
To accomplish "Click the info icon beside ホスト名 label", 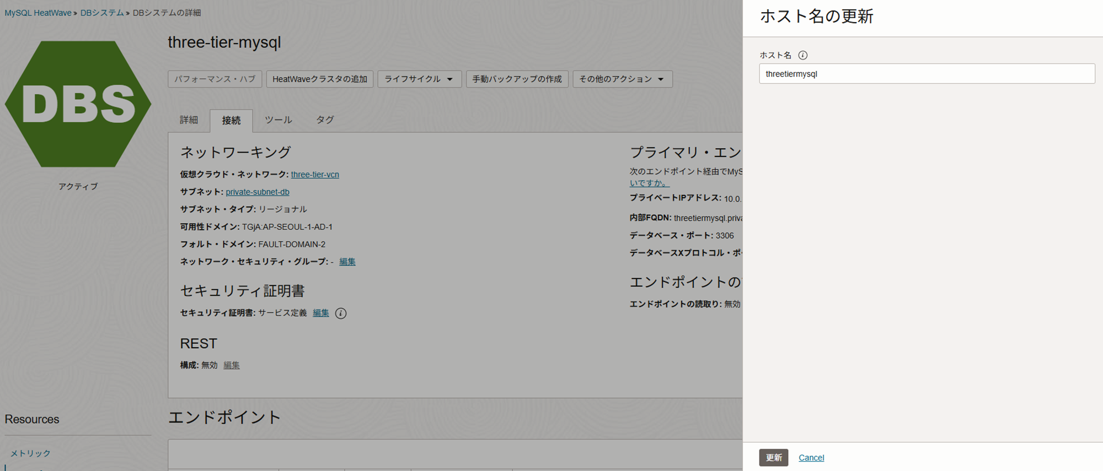I will pos(803,55).
